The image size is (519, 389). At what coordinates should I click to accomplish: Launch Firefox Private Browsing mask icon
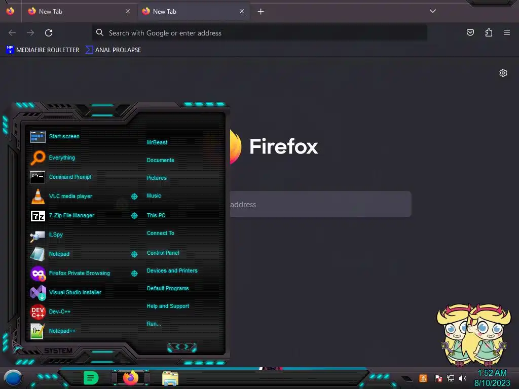point(38,273)
